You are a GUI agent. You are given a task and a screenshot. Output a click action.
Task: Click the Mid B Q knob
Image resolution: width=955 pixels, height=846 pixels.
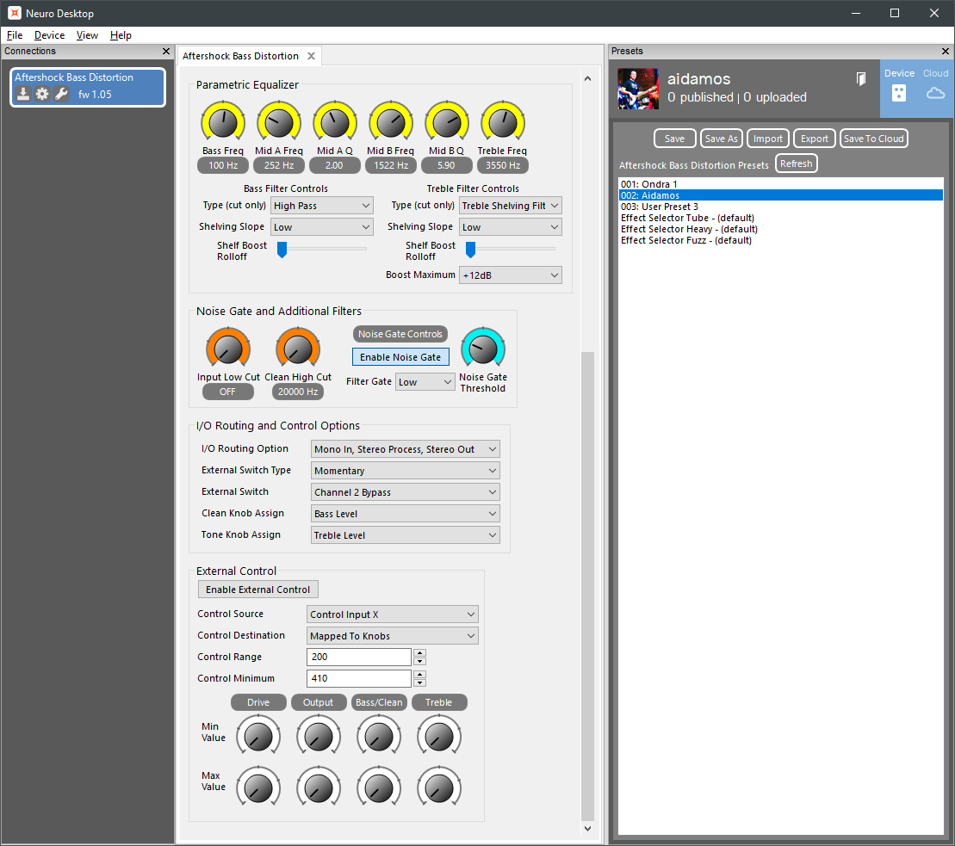[x=446, y=122]
